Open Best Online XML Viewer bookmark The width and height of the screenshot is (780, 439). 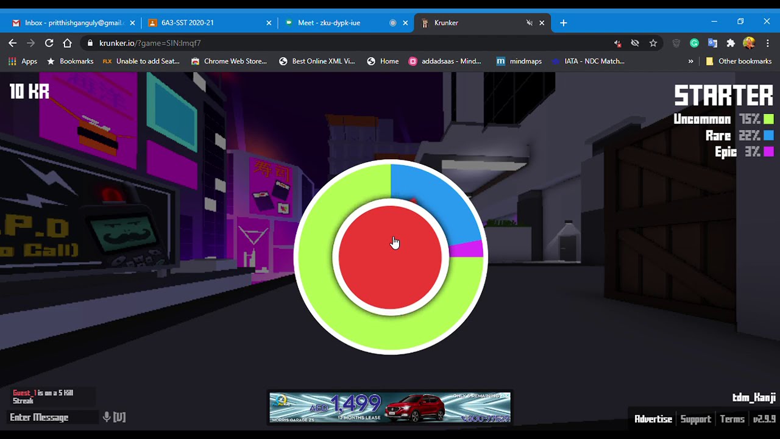coord(317,61)
